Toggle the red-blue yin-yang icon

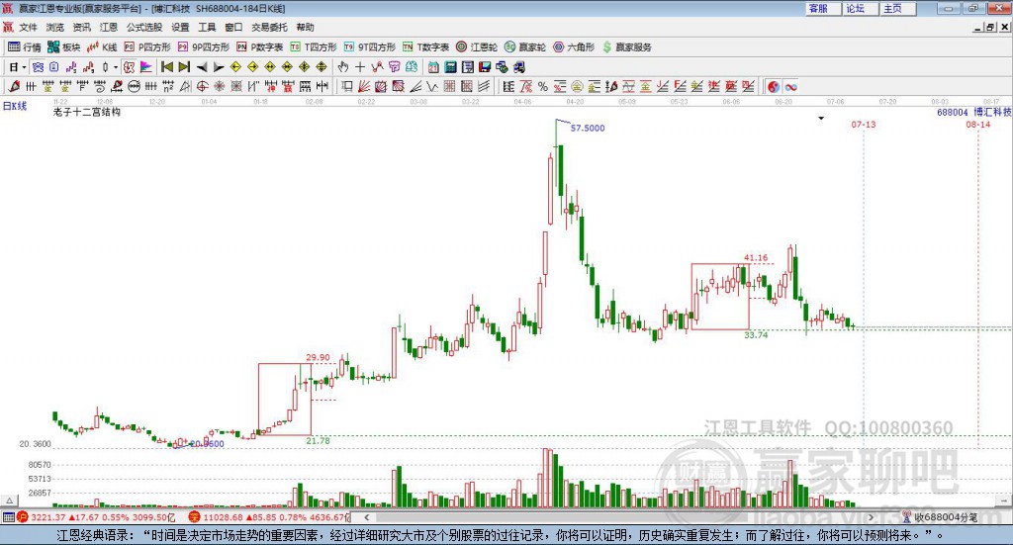(774, 86)
